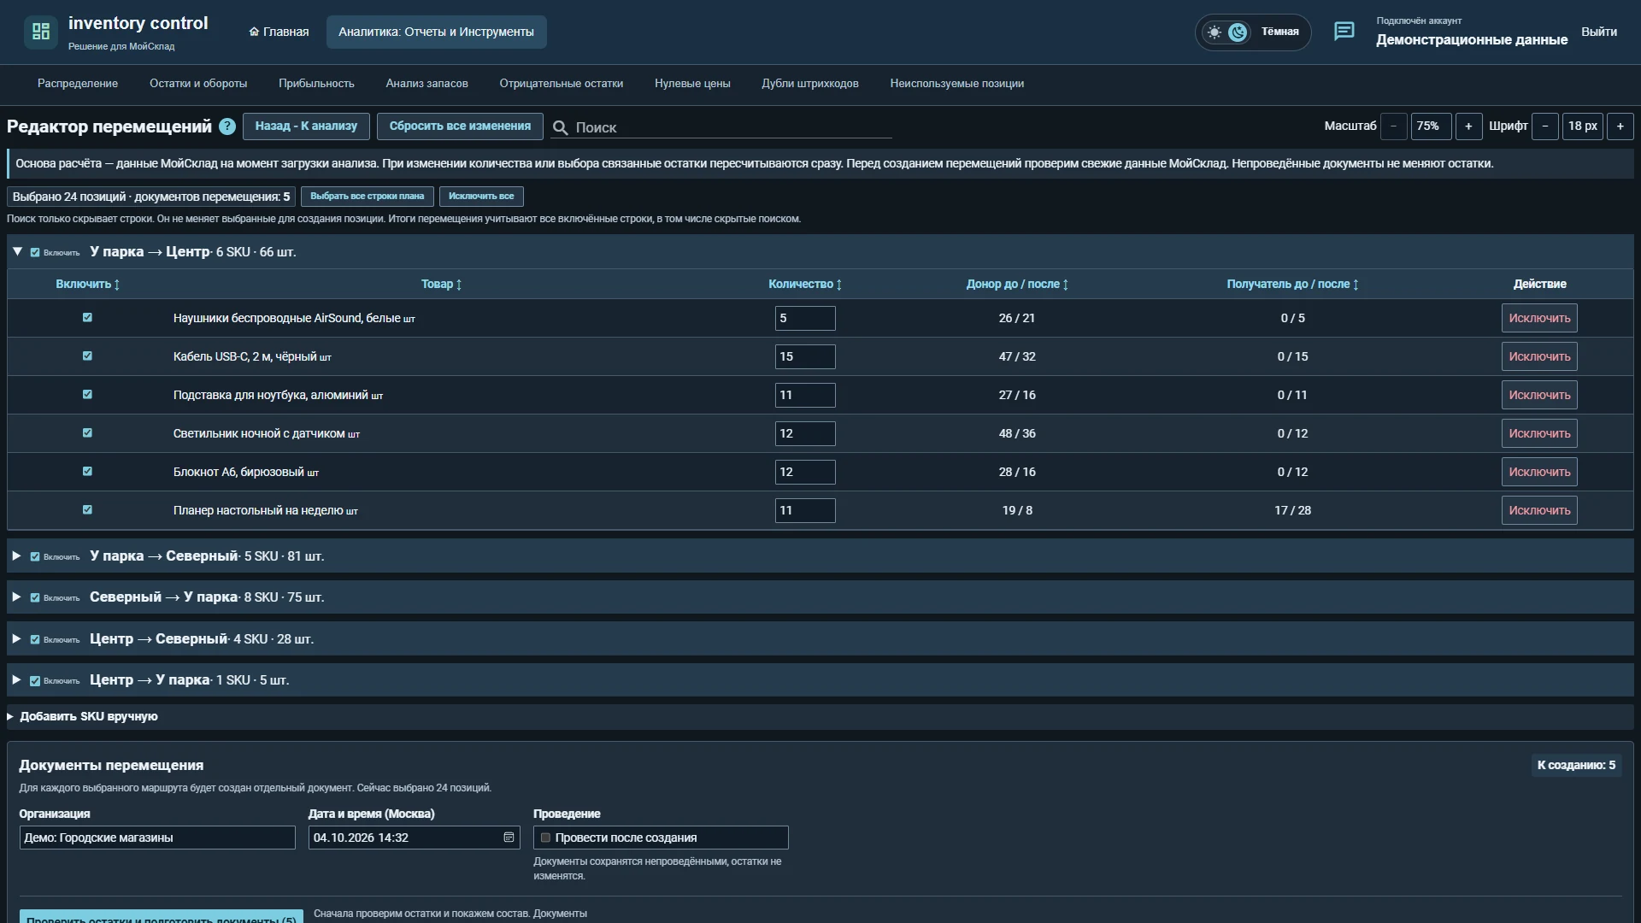
Task: Click Выйти to log out
Action: 1599,32
